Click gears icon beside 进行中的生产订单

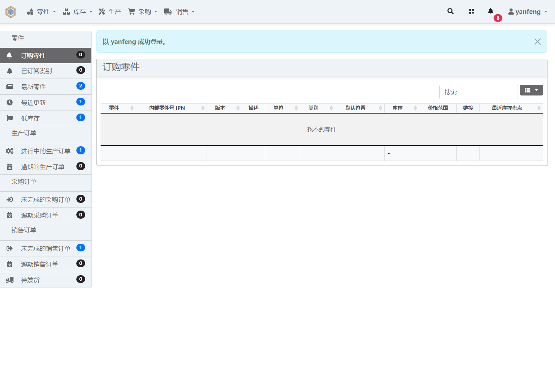pos(10,151)
